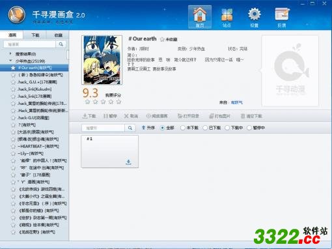Click the download arrow icon on chapter #1
332x249 pixels.
[x=128, y=162]
